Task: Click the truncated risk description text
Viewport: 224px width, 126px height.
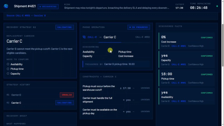Action: click(116, 8)
